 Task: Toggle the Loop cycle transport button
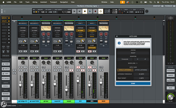point(100,11)
